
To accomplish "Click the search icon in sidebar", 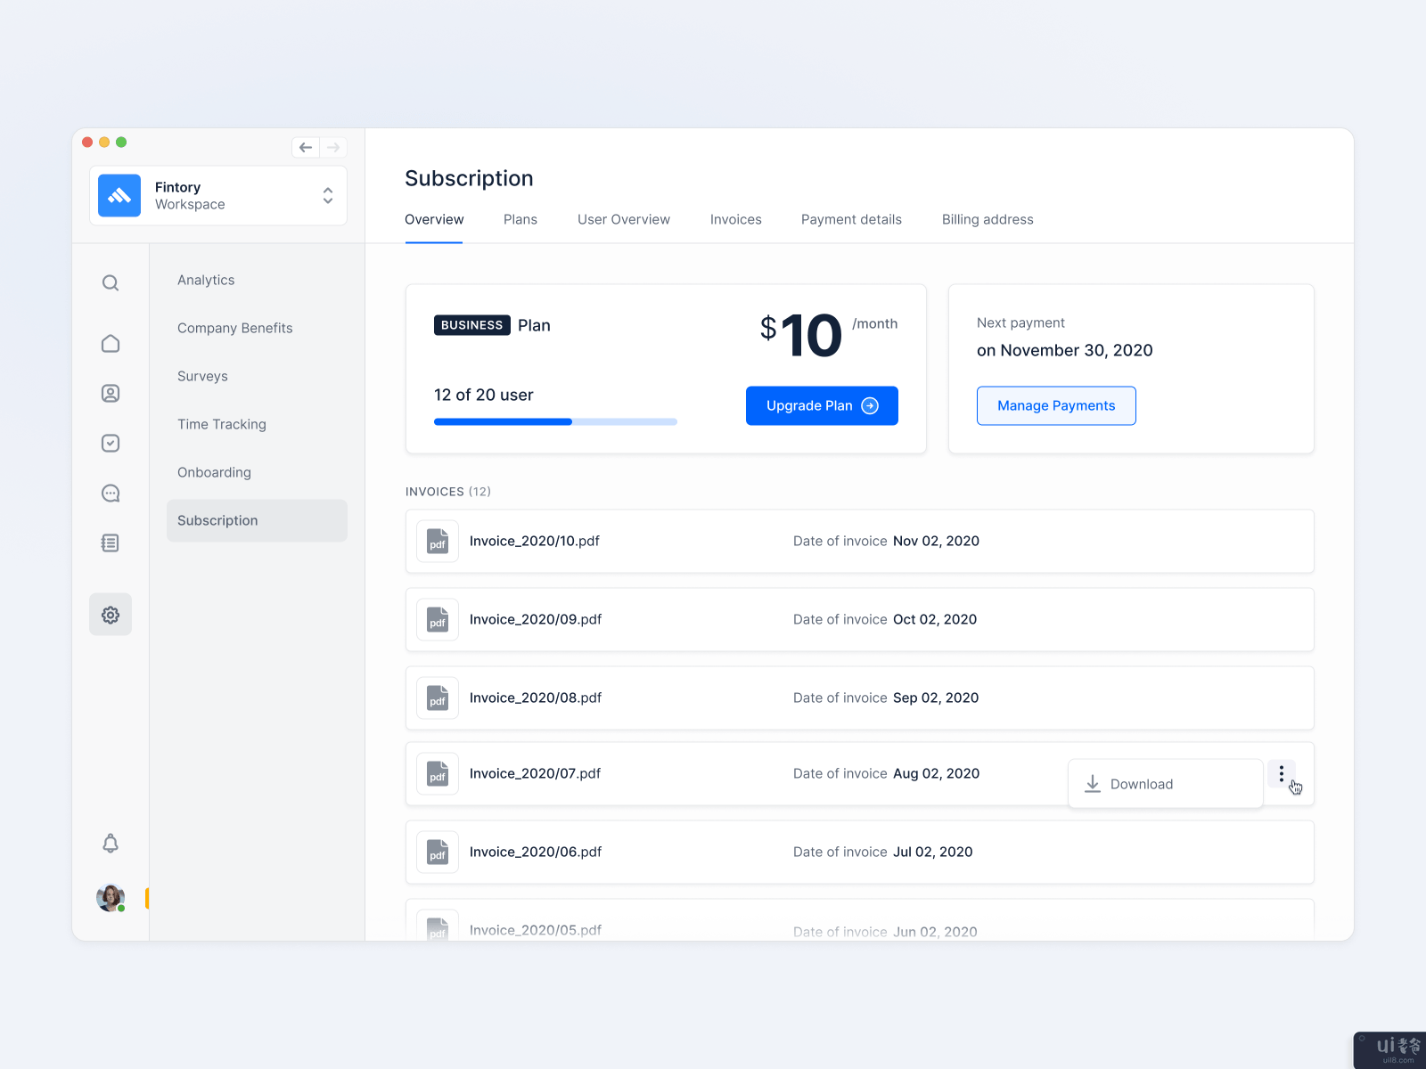I will [111, 283].
